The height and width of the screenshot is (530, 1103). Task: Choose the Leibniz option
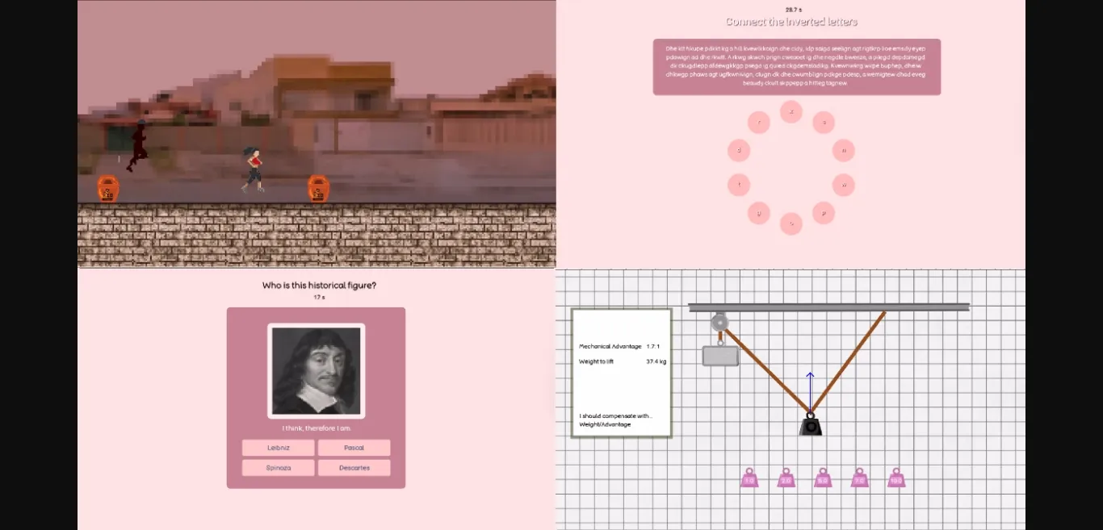click(x=278, y=448)
